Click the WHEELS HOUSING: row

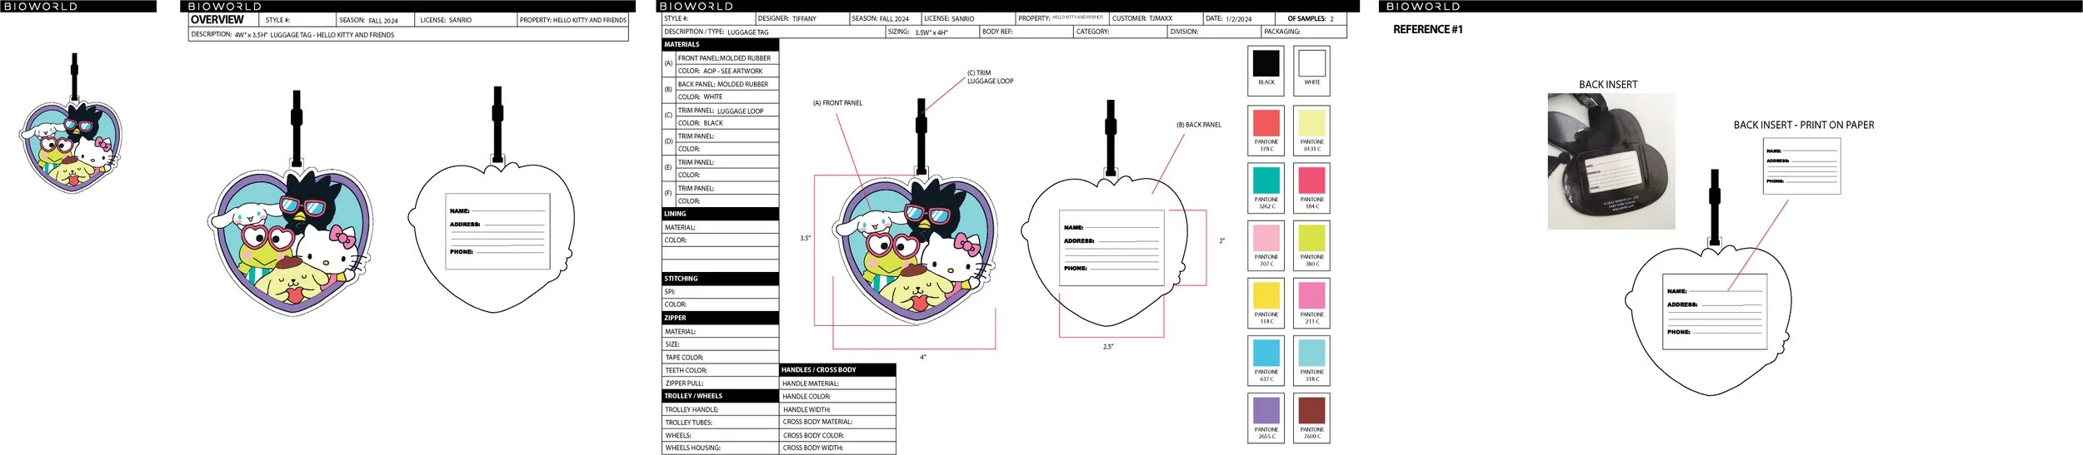[721, 448]
